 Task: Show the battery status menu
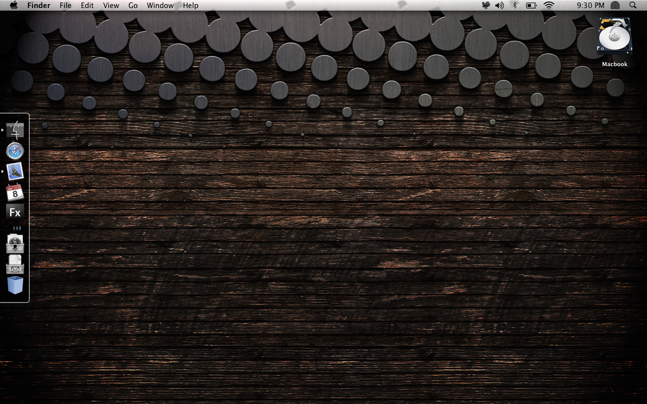click(x=531, y=5)
